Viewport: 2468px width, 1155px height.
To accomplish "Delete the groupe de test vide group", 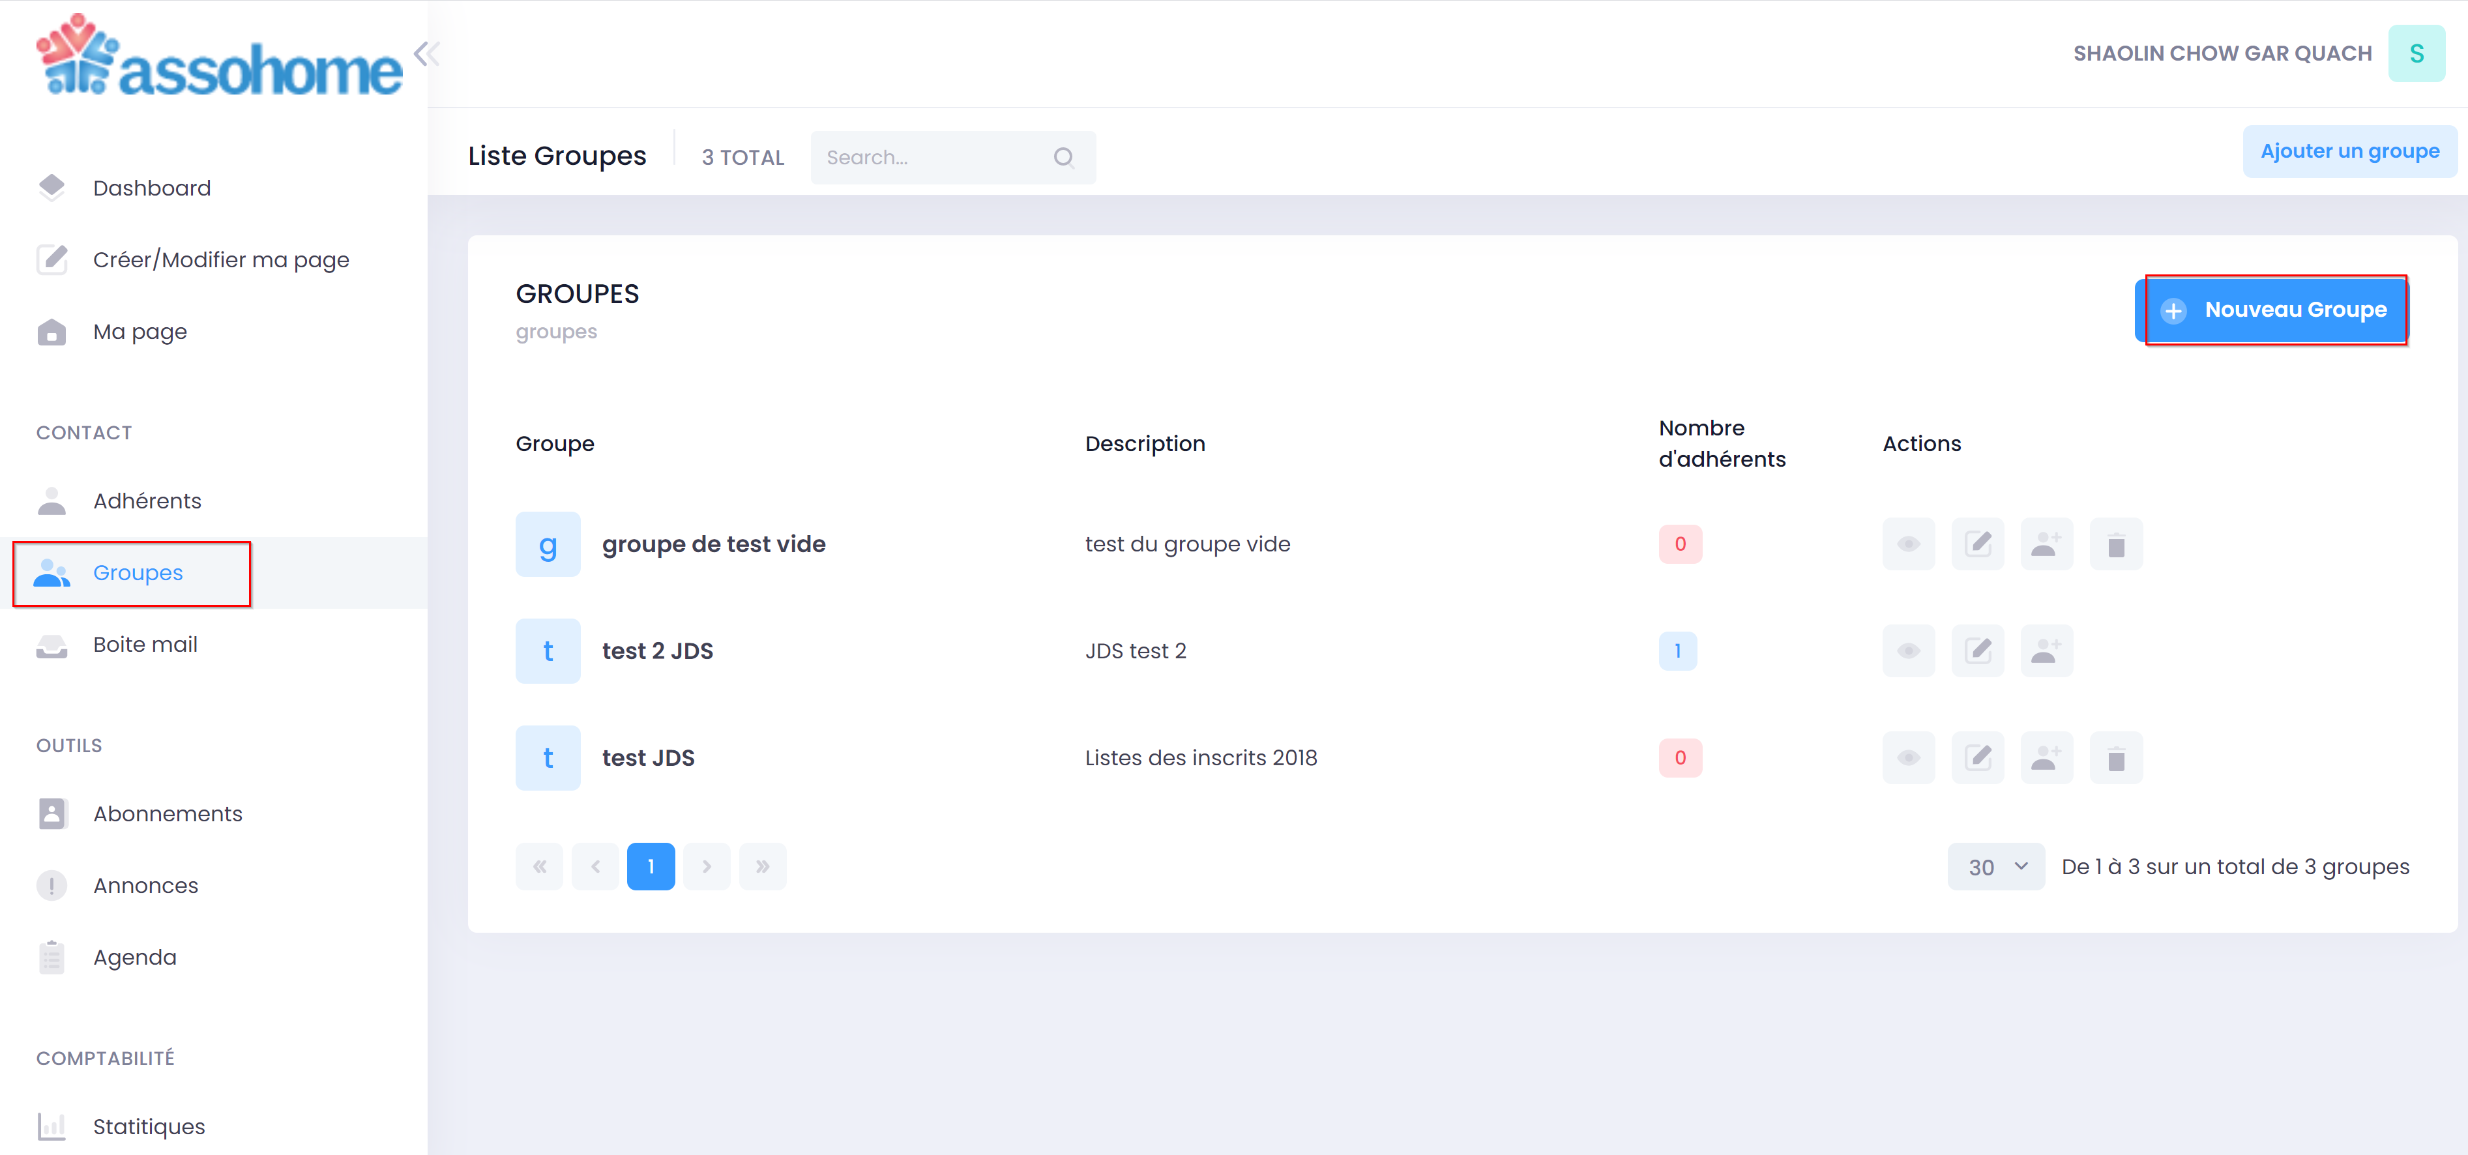I will pyautogui.click(x=2115, y=544).
